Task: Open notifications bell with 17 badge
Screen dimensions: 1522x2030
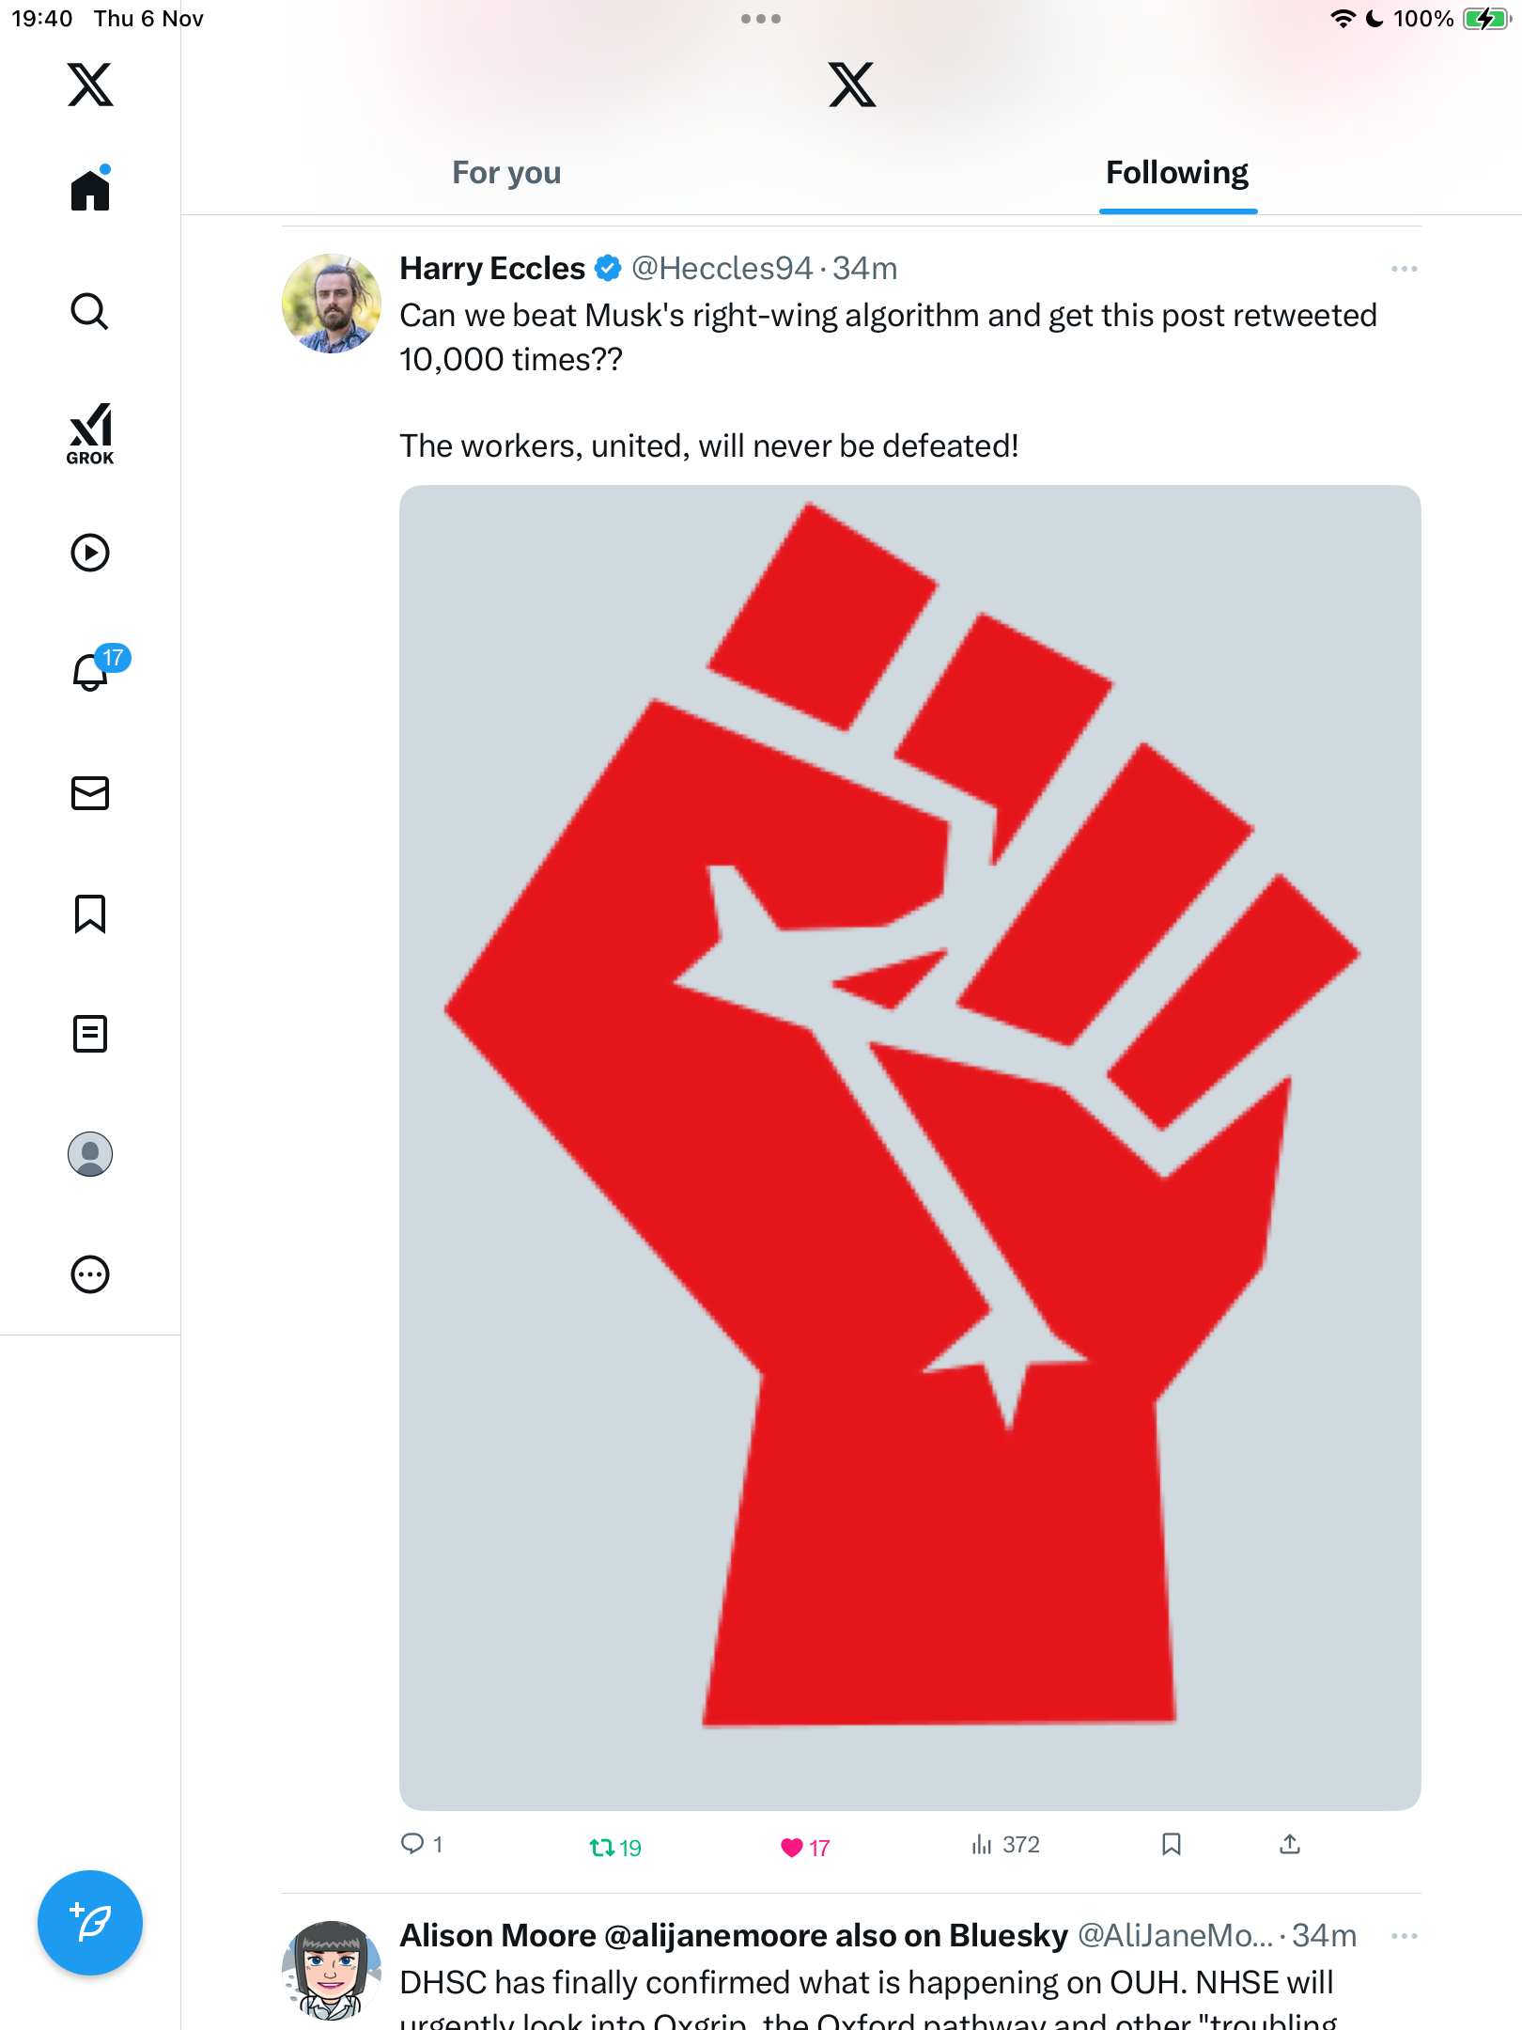Action: [x=92, y=672]
